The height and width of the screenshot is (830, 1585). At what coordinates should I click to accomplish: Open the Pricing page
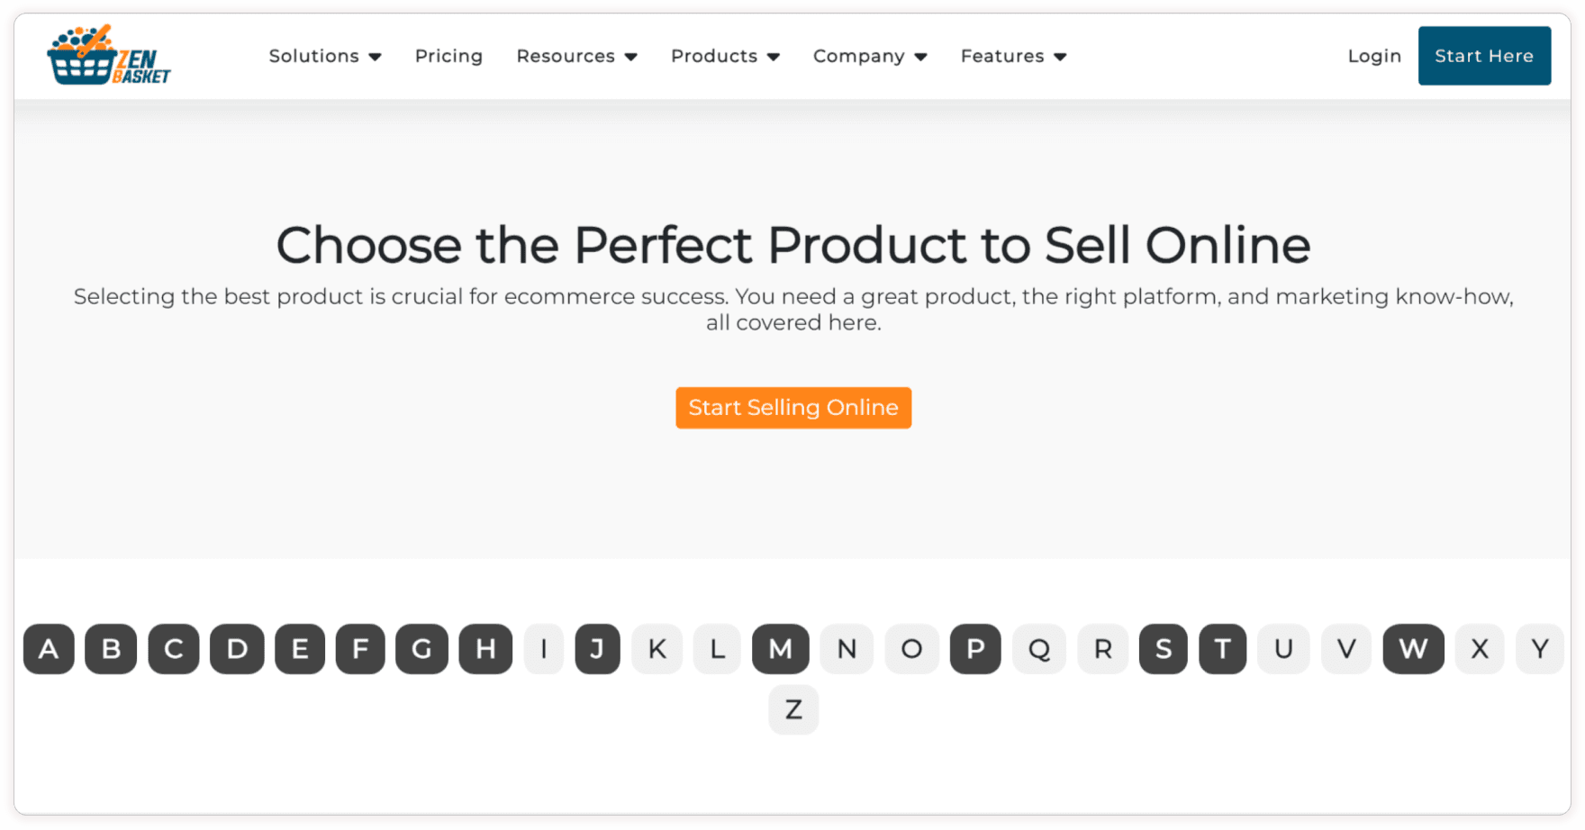448,56
